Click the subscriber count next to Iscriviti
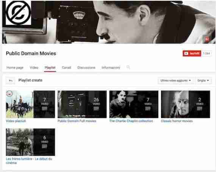This screenshot has width=216, height=172. pos(207,53)
